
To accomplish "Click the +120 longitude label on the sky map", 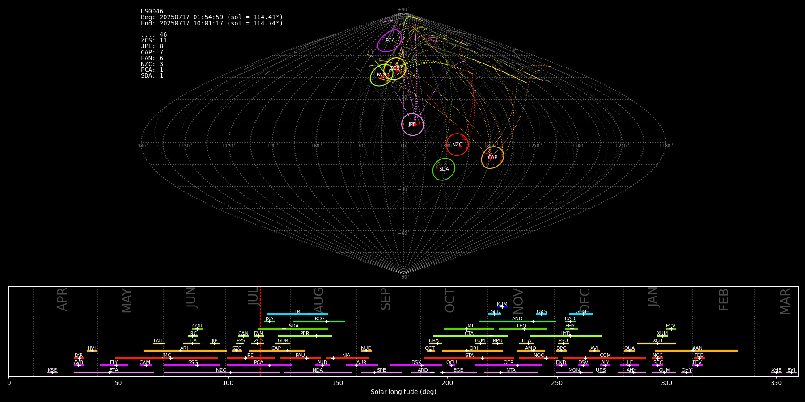I will pos(227,146).
